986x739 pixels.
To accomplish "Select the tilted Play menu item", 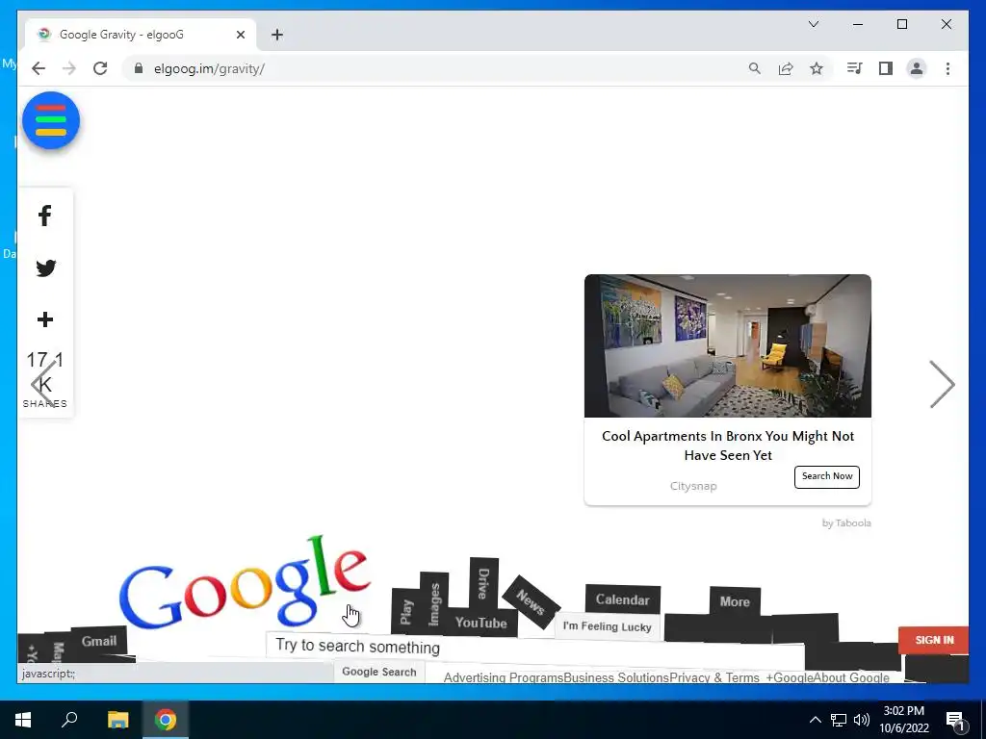I will pos(405,611).
